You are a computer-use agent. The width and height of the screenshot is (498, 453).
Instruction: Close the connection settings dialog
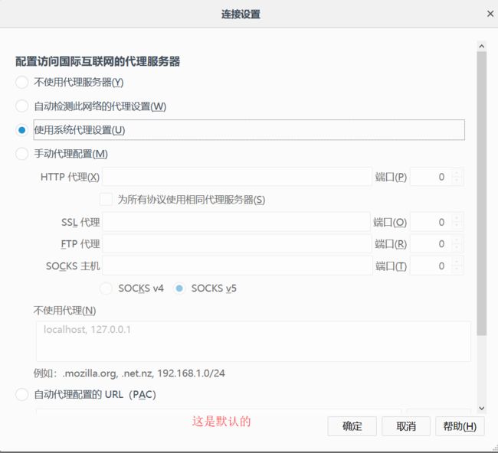[490, 14]
